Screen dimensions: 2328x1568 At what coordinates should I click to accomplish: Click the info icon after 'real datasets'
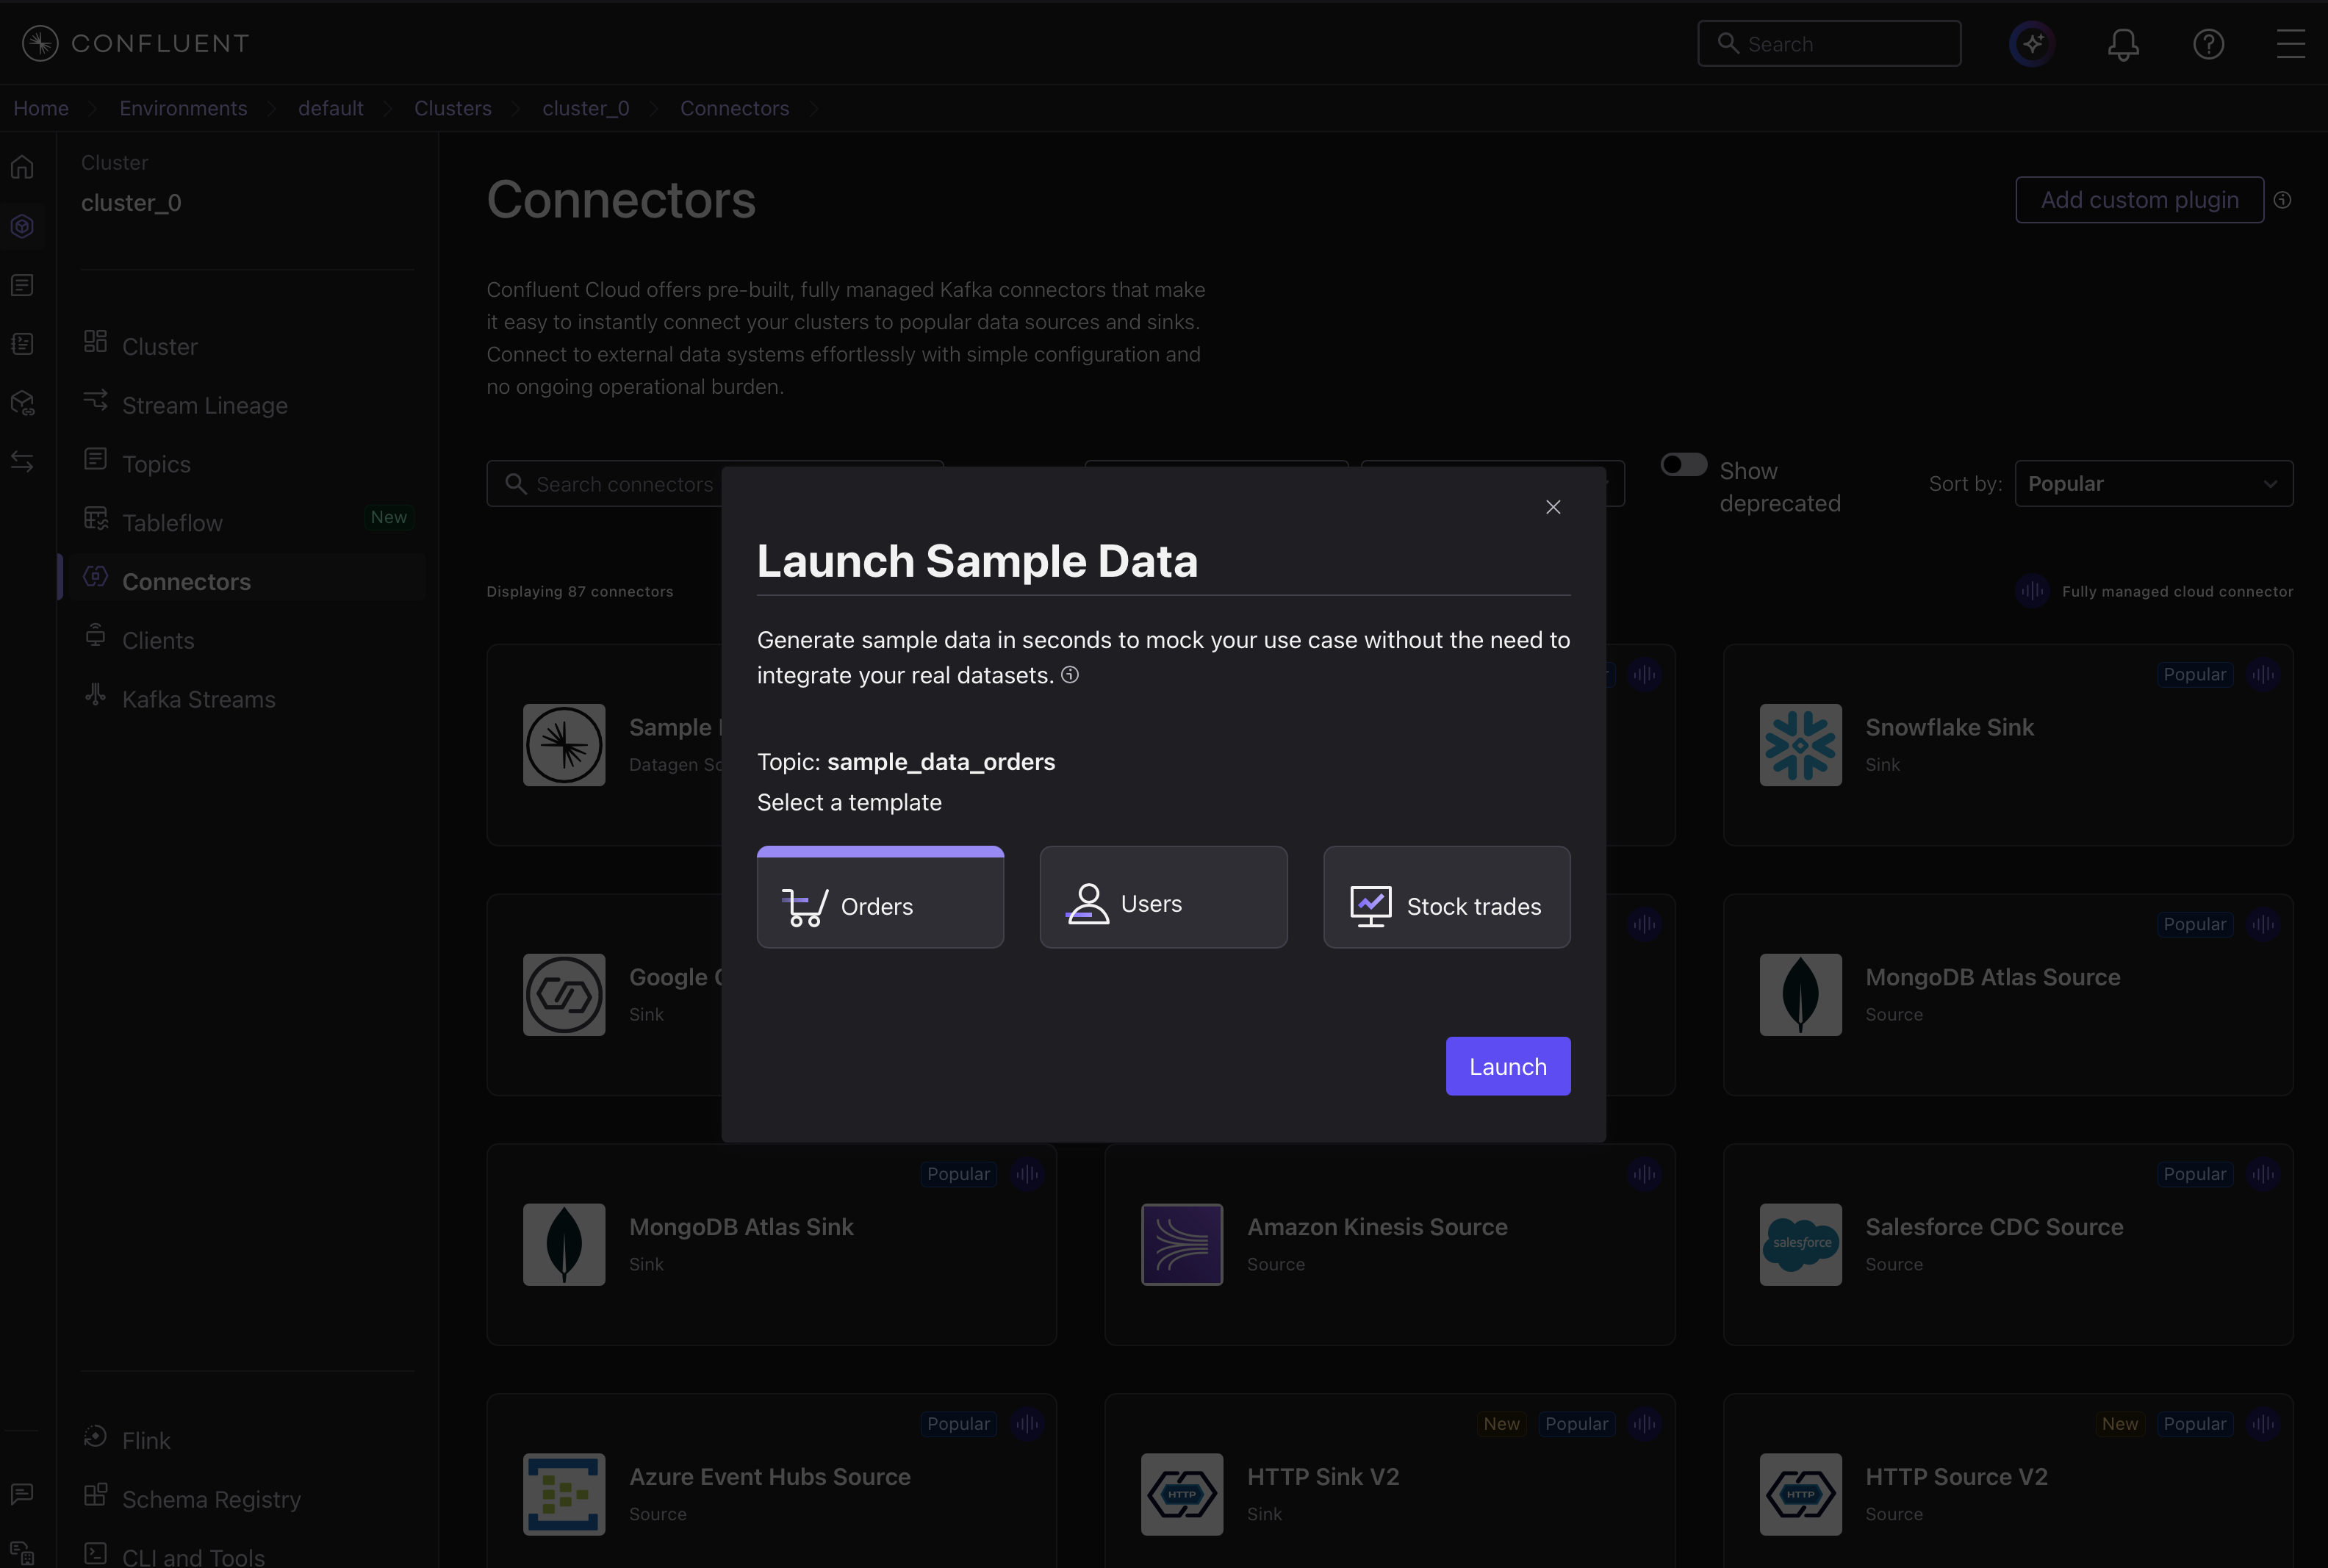point(1070,675)
